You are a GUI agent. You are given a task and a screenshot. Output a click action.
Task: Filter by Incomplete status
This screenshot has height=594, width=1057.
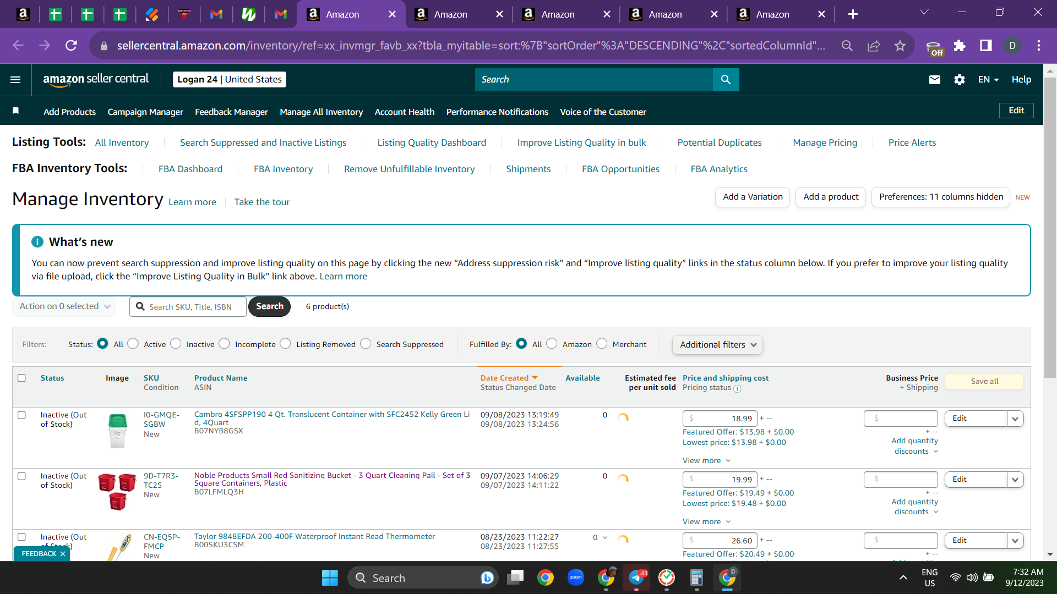tap(224, 344)
